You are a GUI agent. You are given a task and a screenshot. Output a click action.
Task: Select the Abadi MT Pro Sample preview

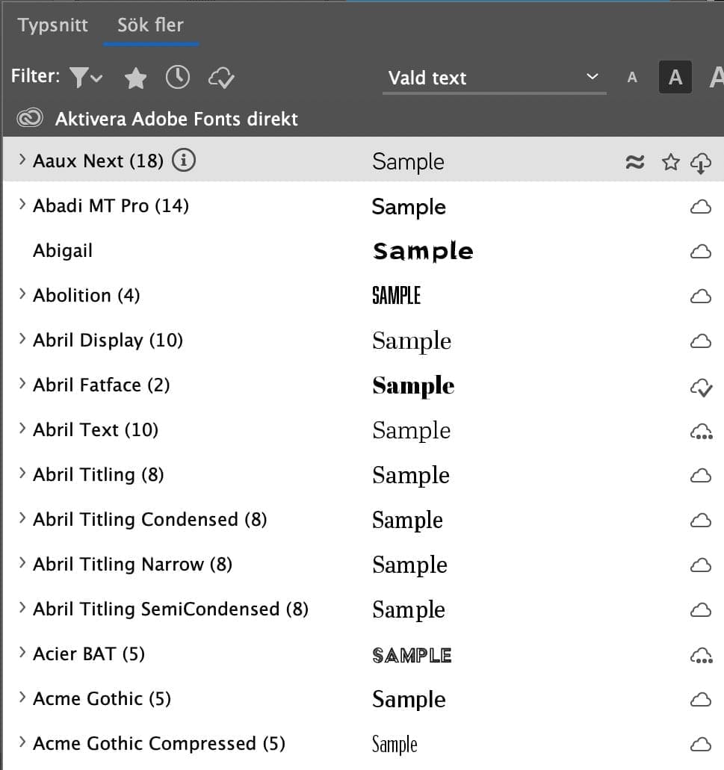(409, 207)
